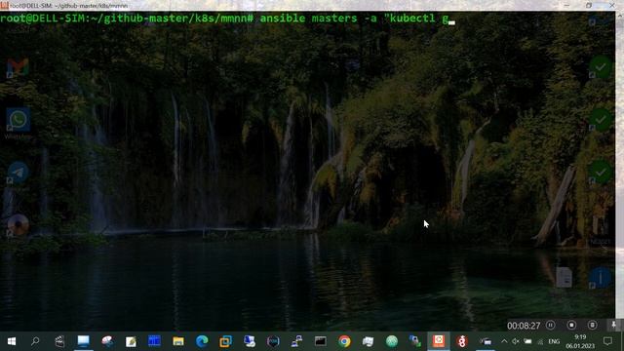The image size is (624, 351).
Task: Pause the screen recording
Action: click(x=551, y=325)
